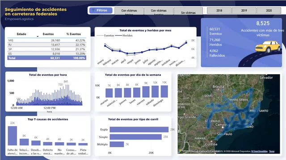Filter by year 2020
Screen dimensions: 286x160
tap(269, 11)
